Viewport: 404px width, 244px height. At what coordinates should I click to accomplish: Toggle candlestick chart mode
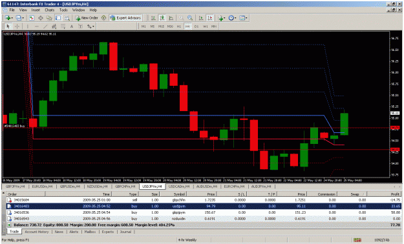(162, 18)
